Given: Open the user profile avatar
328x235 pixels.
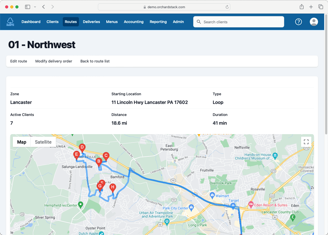Looking at the screenshot, I should (314, 22).
